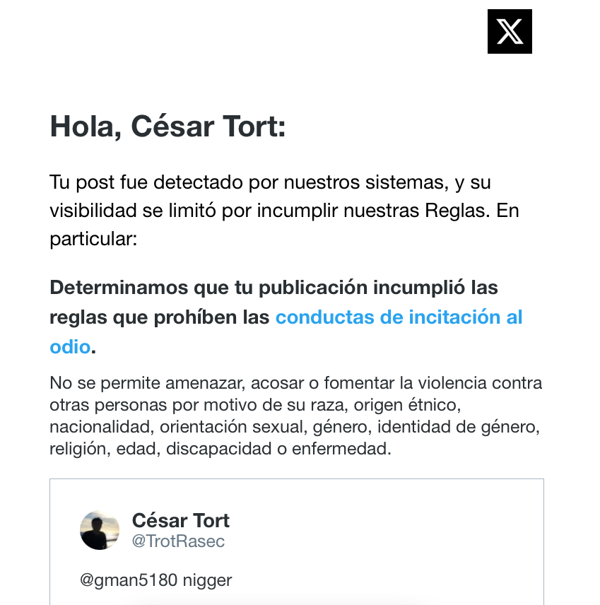Click the "Tu post fue detectado" line
The image size is (600, 605).
[x=270, y=182]
